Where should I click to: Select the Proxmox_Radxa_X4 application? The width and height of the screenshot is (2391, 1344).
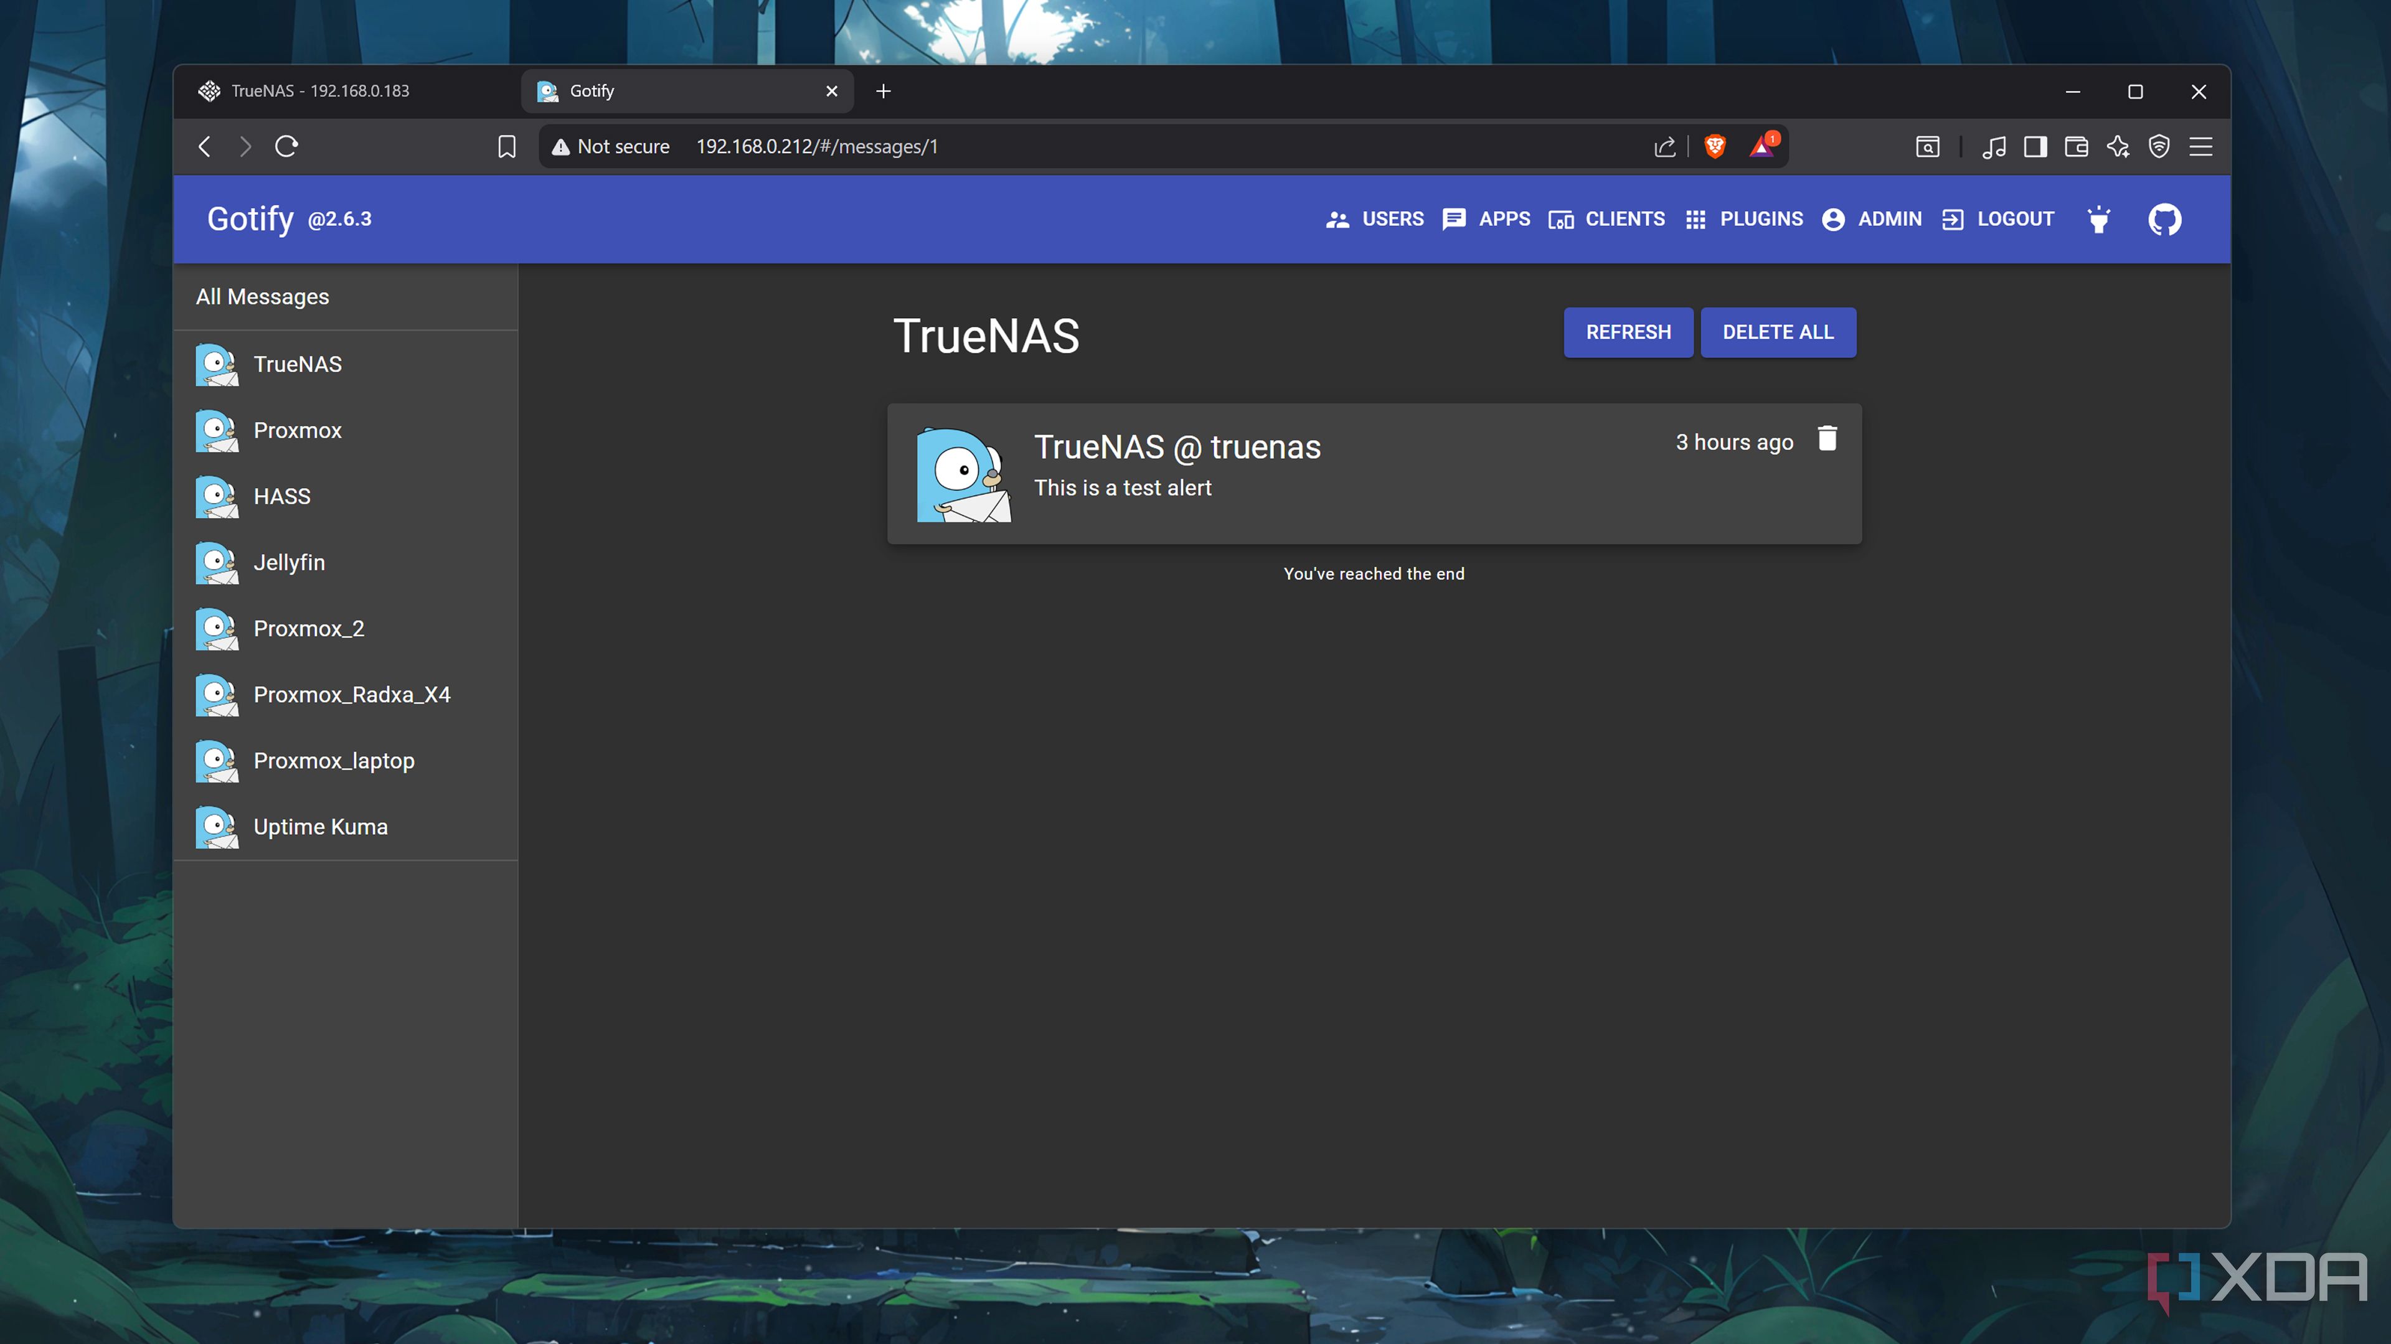(346, 694)
